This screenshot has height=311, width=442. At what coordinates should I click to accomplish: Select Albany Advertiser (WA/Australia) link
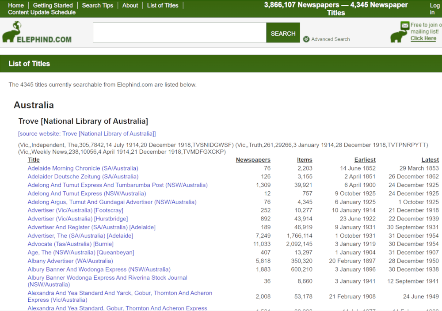[70, 261]
